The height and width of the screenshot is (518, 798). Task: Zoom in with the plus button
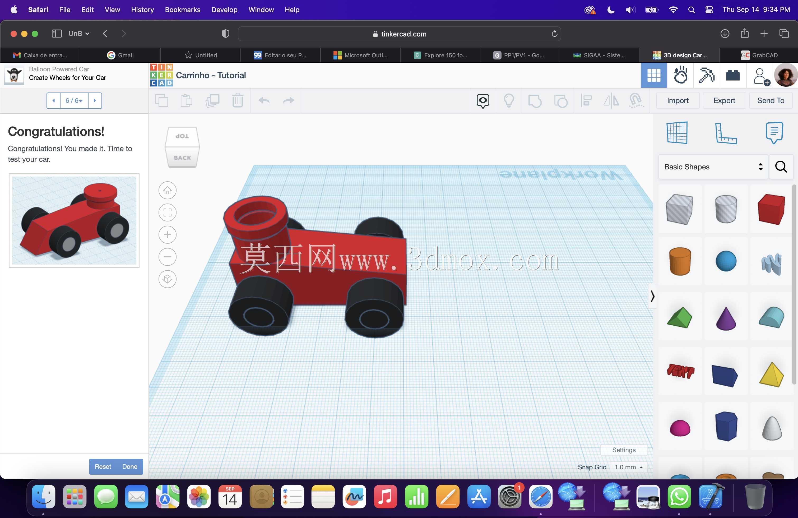(167, 235)
